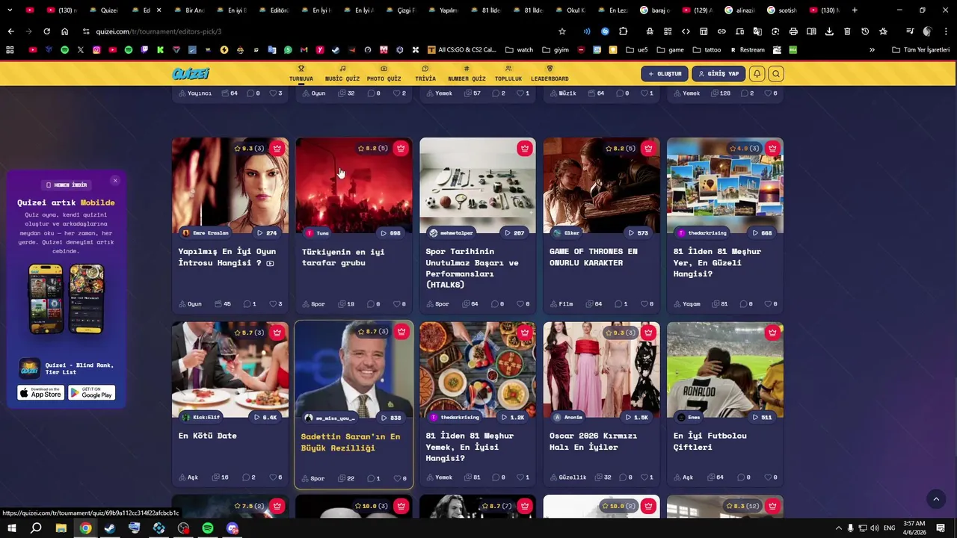Viewport: 957px width, 538px height.
Task: Bookmark this page with star icon
Action: 562,31
